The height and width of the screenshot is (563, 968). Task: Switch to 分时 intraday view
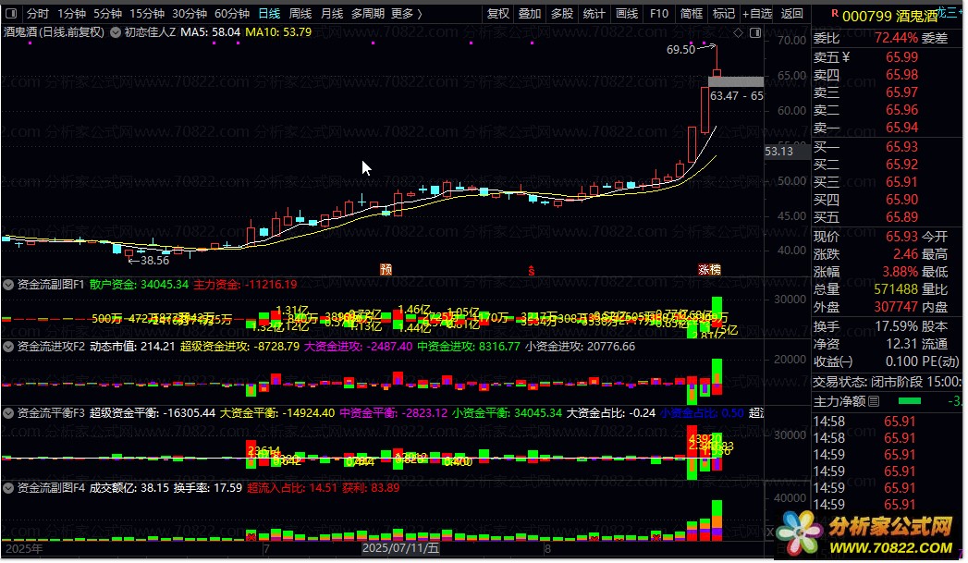(x=37, y=14)
